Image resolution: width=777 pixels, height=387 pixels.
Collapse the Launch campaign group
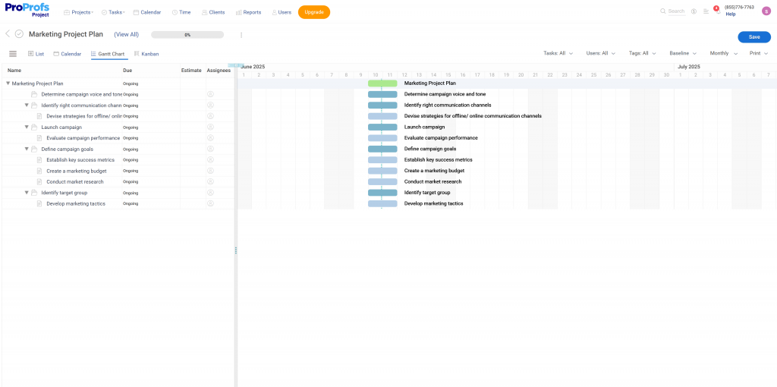(x=27, y=127)
